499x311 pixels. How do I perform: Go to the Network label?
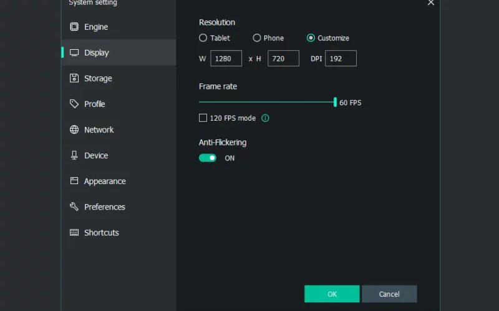pos(99,130)
